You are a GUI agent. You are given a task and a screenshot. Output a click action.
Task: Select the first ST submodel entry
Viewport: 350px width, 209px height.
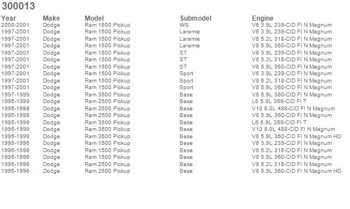pyautogui.click(x=183, y=53)
